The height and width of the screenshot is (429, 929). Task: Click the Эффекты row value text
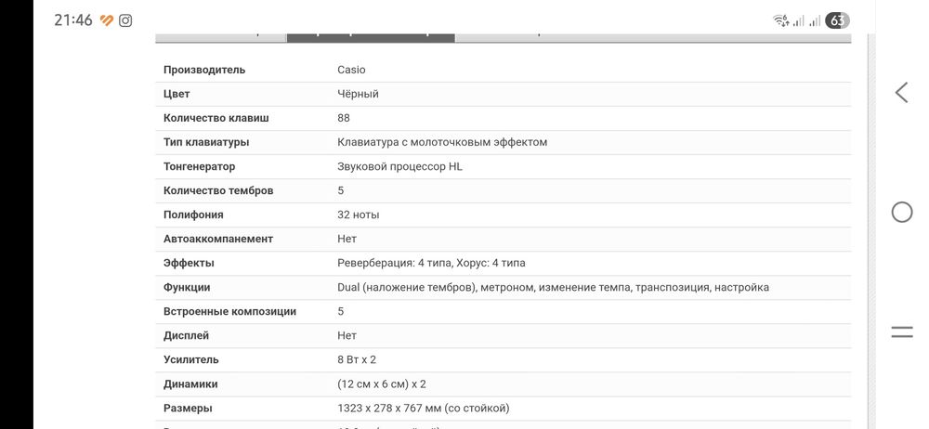click(x=431, y=263)
